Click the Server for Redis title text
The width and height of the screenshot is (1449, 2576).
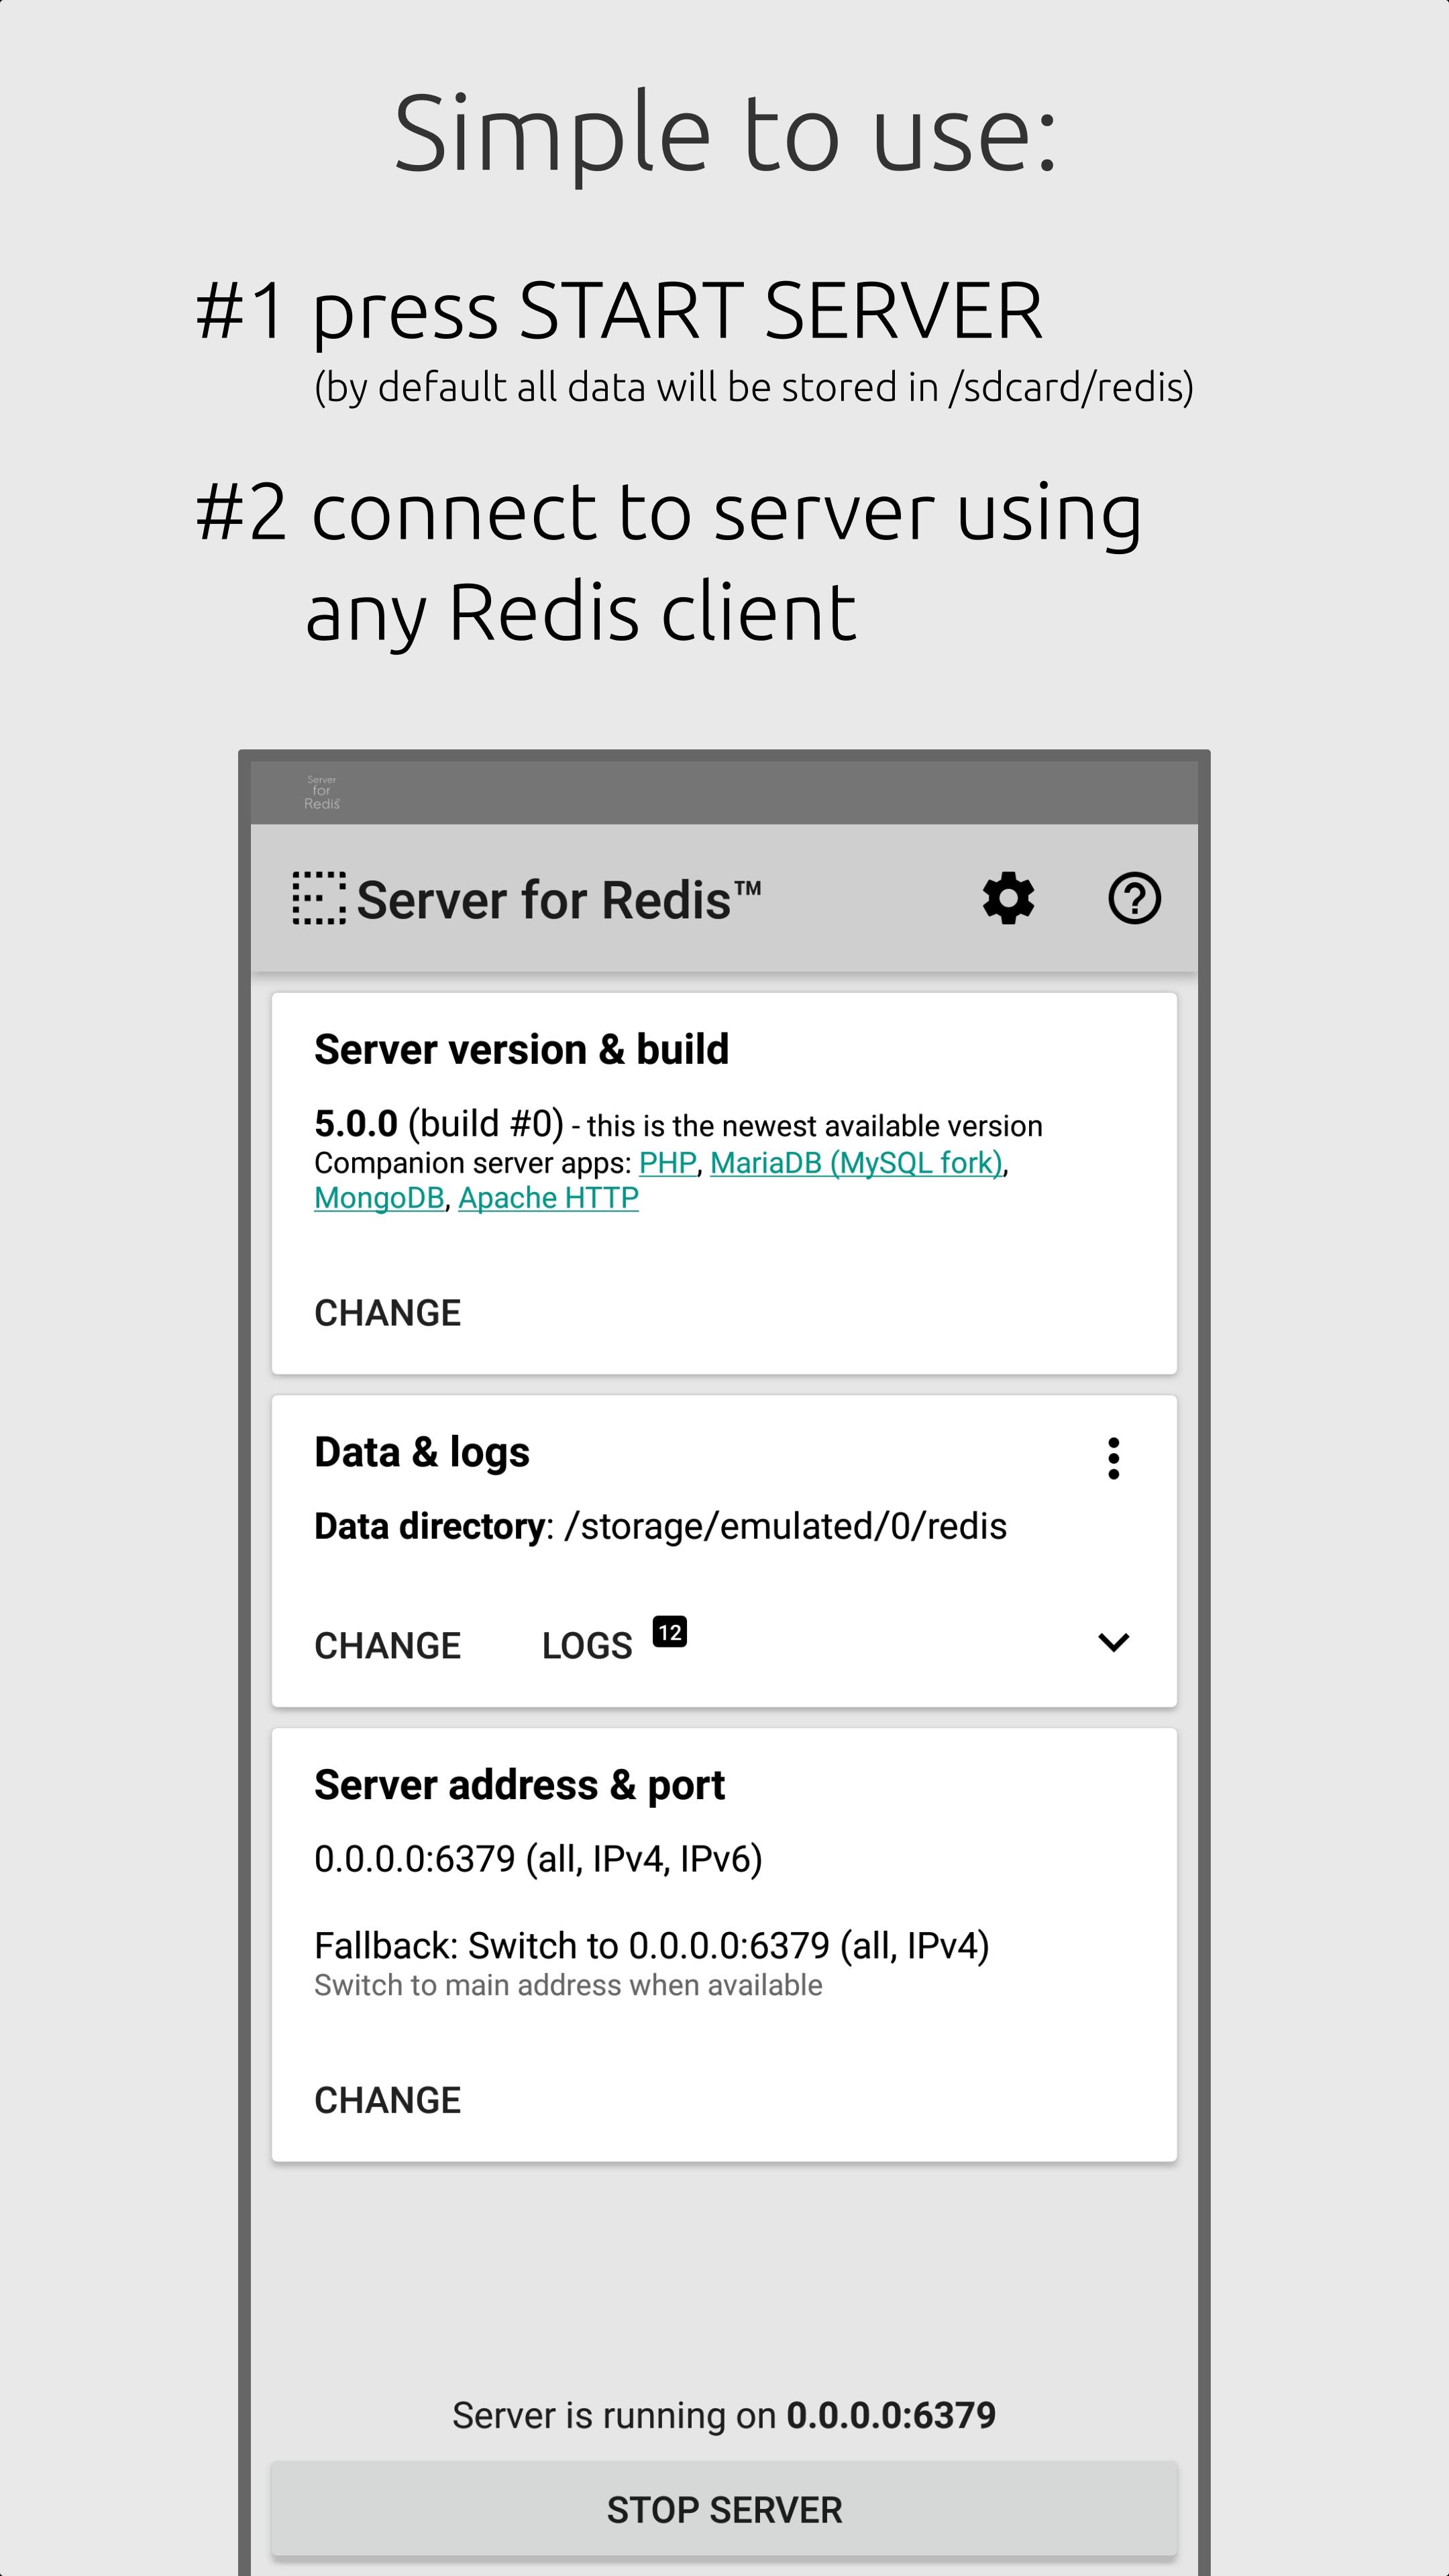point(558,900)
